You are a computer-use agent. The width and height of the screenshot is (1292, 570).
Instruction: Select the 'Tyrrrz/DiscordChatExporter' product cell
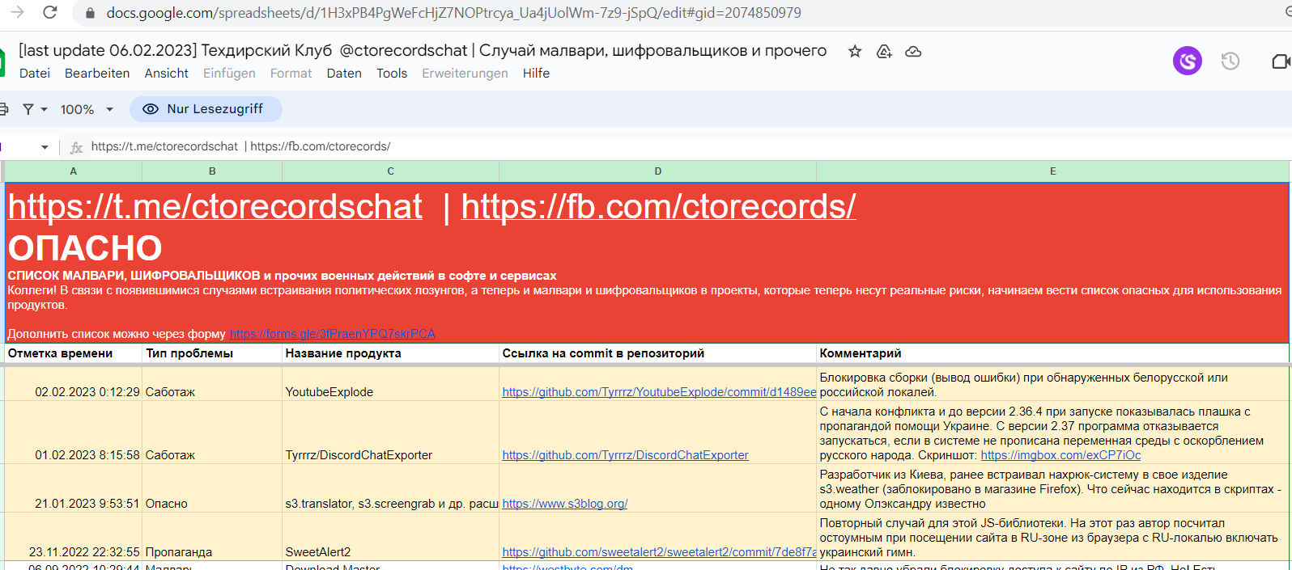[x=390, y=433]
